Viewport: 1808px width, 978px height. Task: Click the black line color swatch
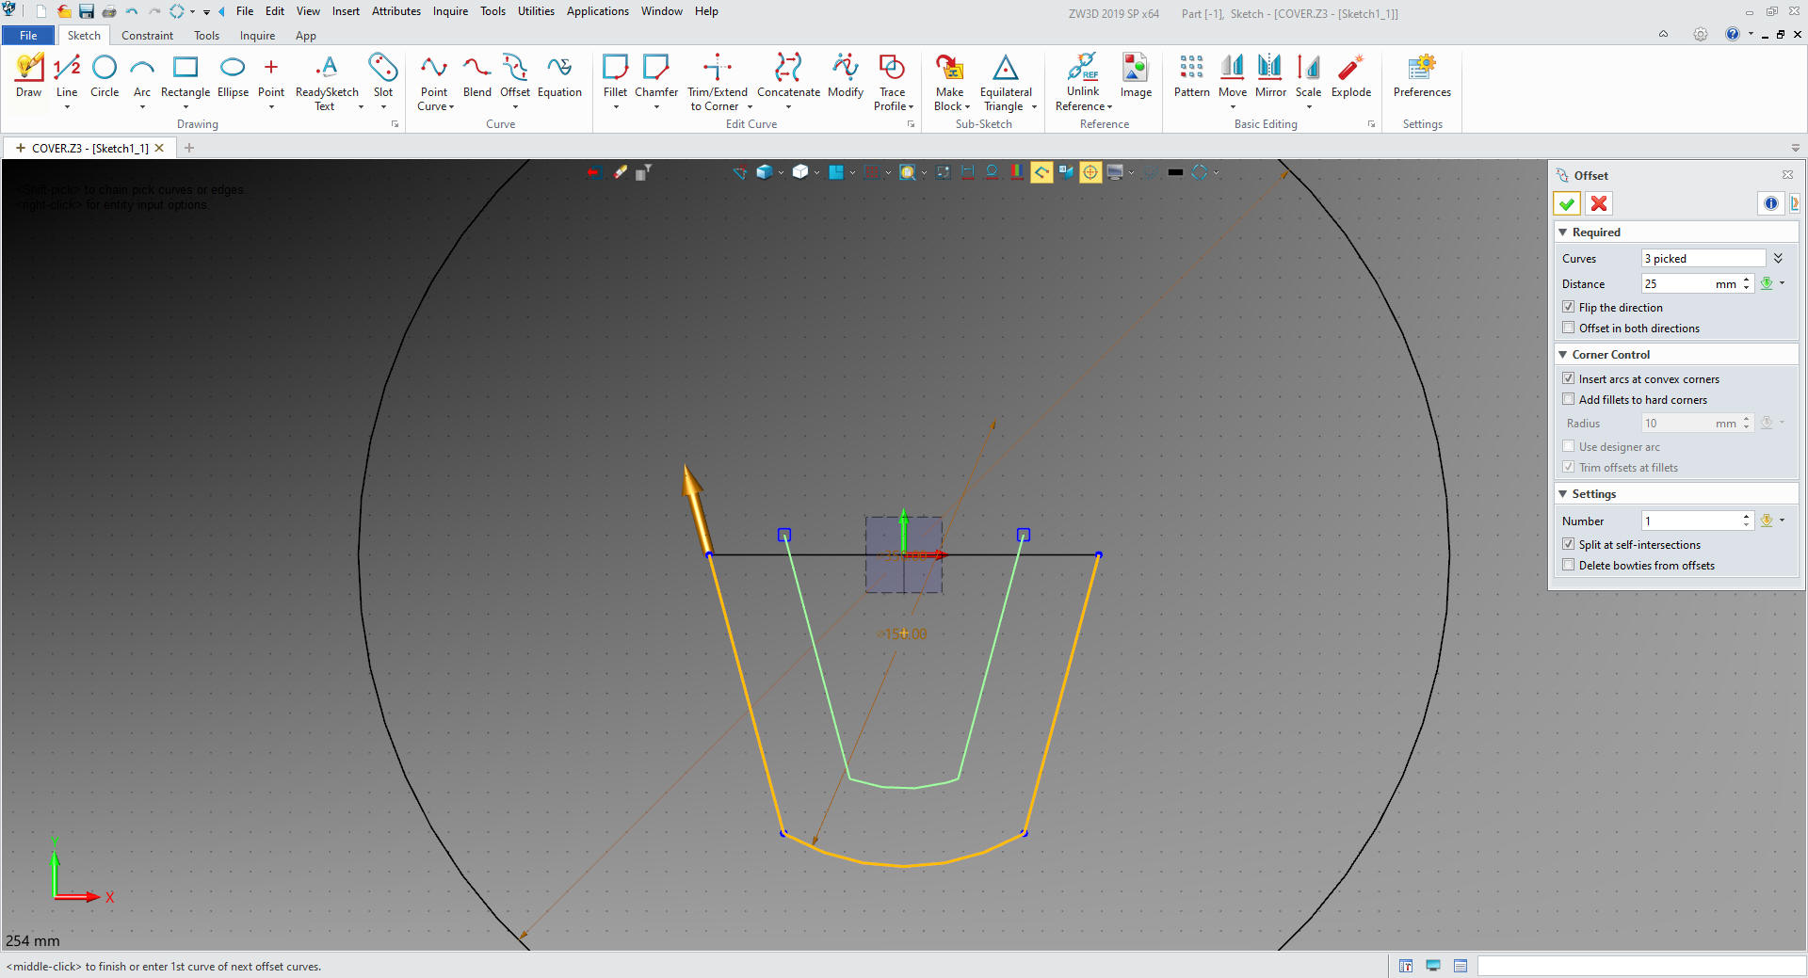(x=1175, y=172)
